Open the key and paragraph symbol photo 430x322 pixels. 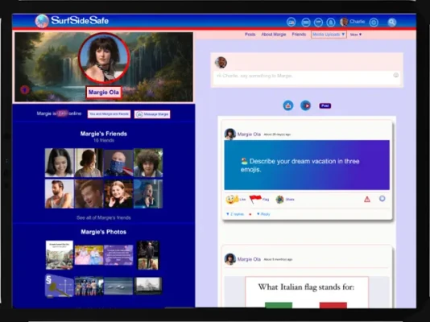[x=60, y=286]
